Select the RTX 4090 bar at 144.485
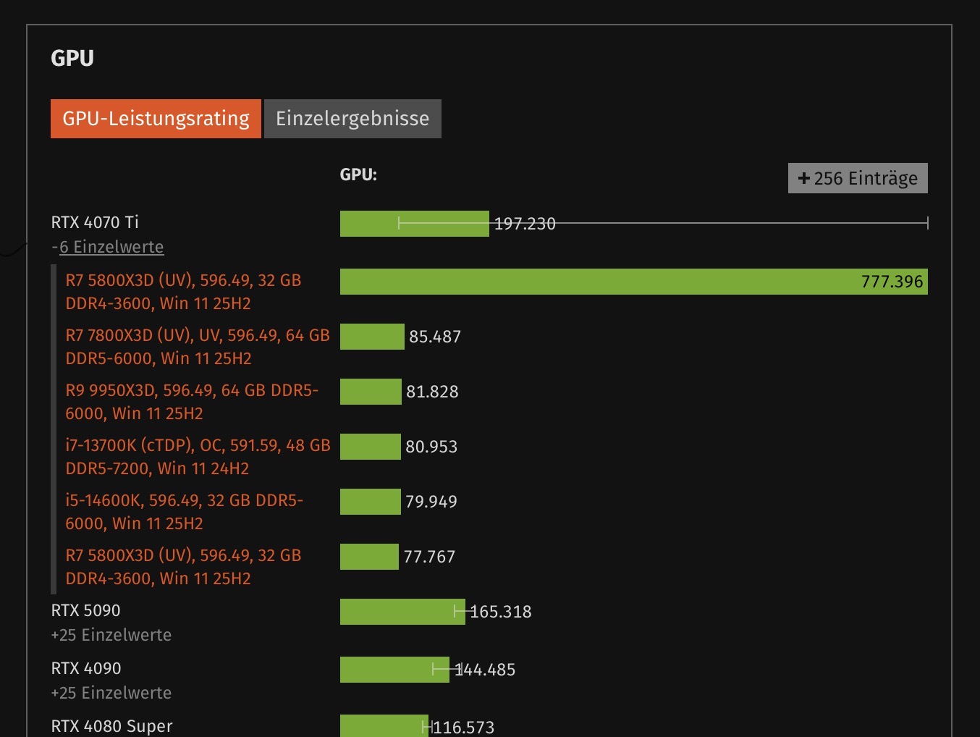980x737 pixels. [x=394, y=670]
